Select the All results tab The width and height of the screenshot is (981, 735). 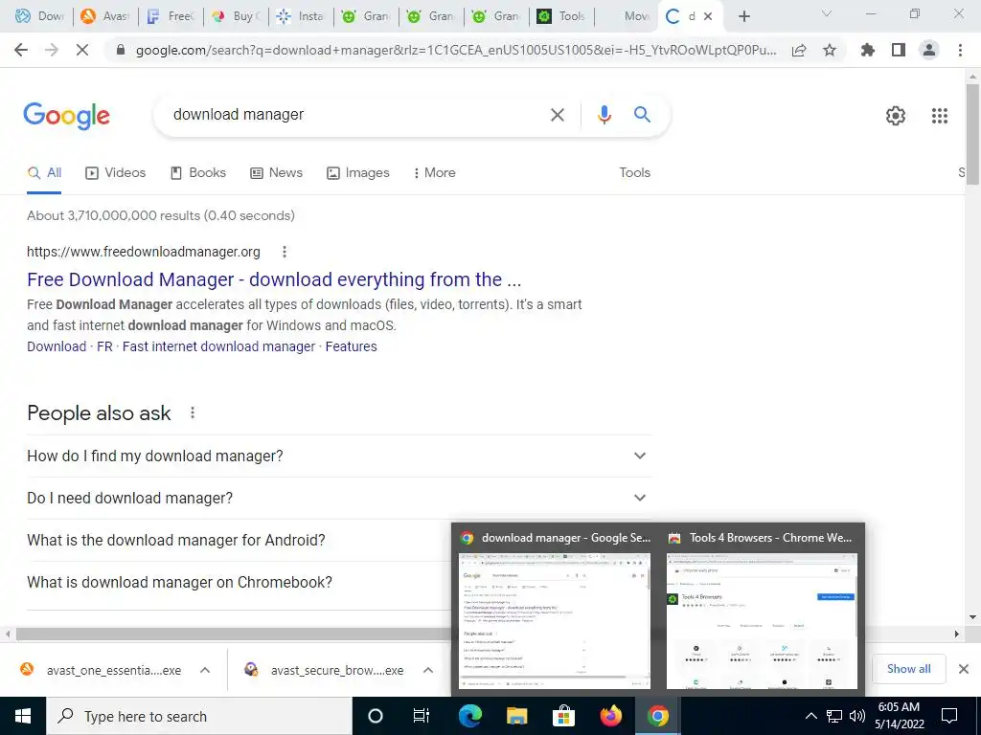tap(44, 173)
